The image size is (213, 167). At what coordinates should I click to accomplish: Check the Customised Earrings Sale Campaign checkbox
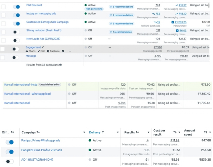3,24
